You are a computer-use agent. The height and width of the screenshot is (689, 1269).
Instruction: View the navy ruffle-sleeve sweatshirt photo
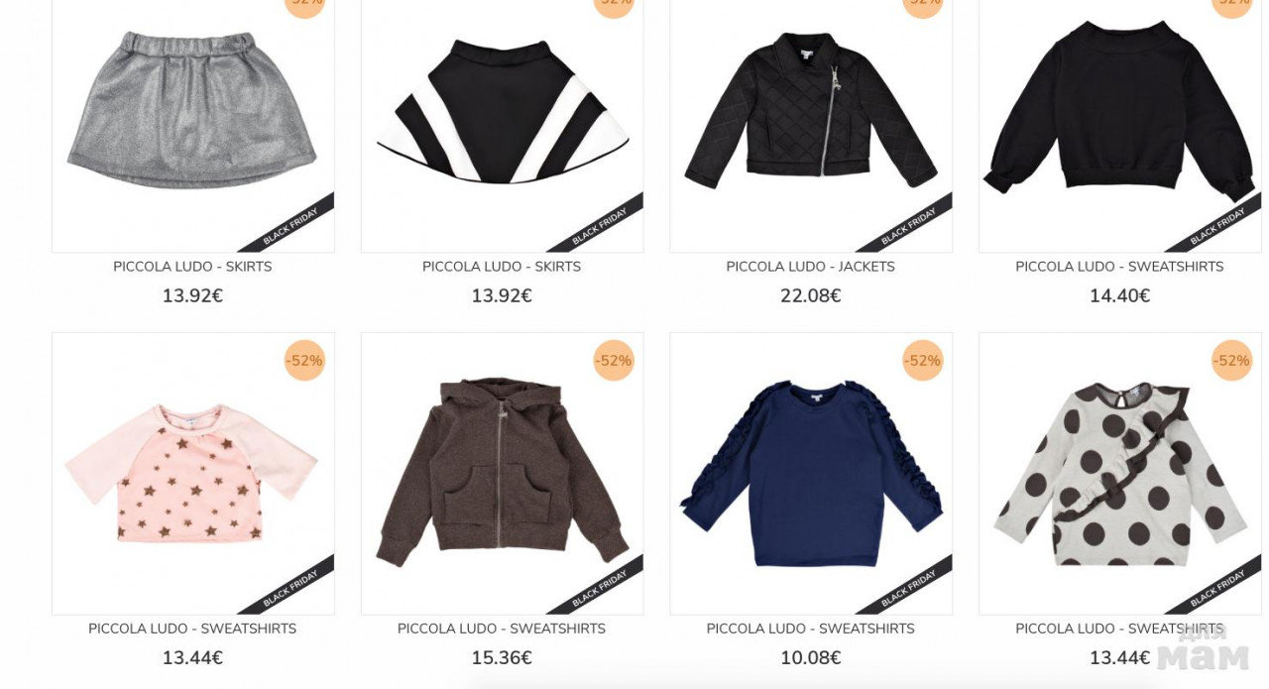[x=811, y=473]
